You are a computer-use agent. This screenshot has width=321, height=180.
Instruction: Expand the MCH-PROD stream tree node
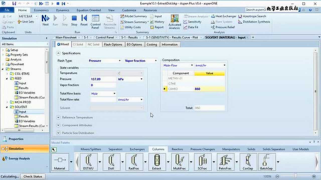[x=7, y=102]
